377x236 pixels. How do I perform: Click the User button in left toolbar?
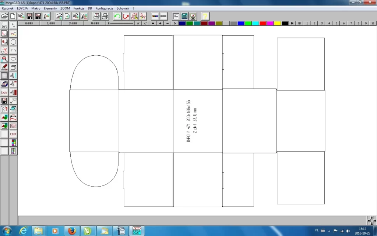coord(4,92)
